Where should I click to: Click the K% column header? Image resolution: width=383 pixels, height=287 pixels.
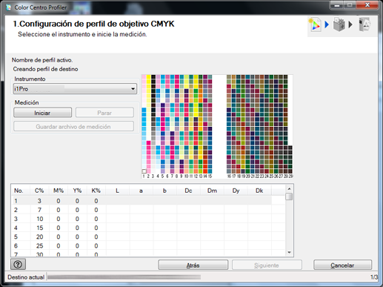[x=96, y=191]
